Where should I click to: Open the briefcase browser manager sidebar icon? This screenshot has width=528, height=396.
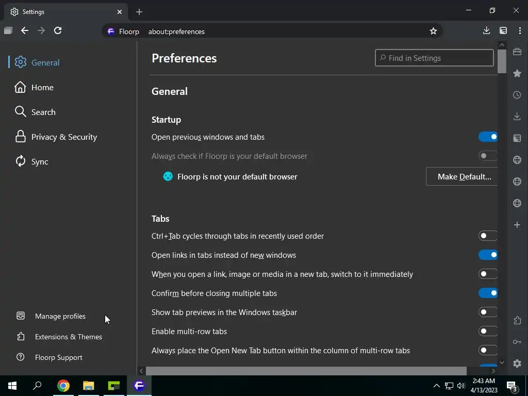[517, 52]
